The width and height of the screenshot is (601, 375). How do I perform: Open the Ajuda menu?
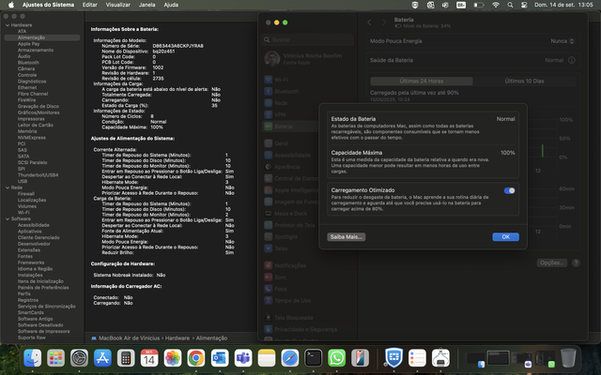171,5
